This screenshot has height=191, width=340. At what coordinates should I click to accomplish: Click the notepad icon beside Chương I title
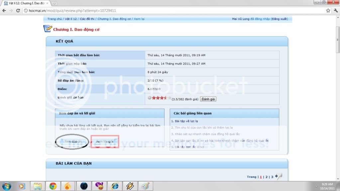(x=48, y=29)
